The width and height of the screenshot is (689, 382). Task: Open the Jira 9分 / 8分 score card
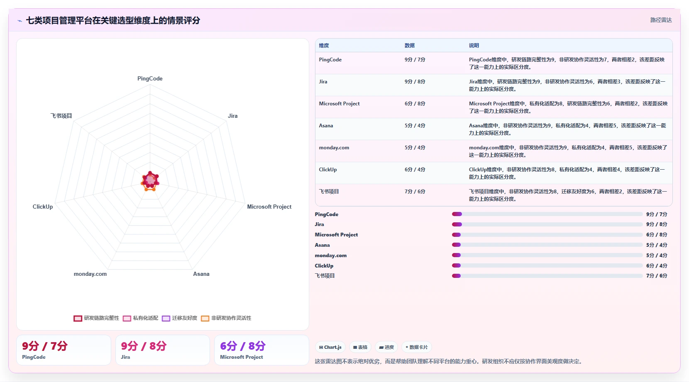(x=162, y=350)
